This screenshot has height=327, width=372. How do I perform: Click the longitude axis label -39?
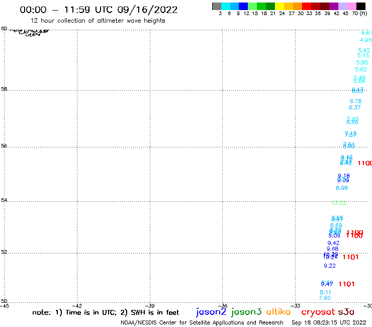click(x=150, y=306)
